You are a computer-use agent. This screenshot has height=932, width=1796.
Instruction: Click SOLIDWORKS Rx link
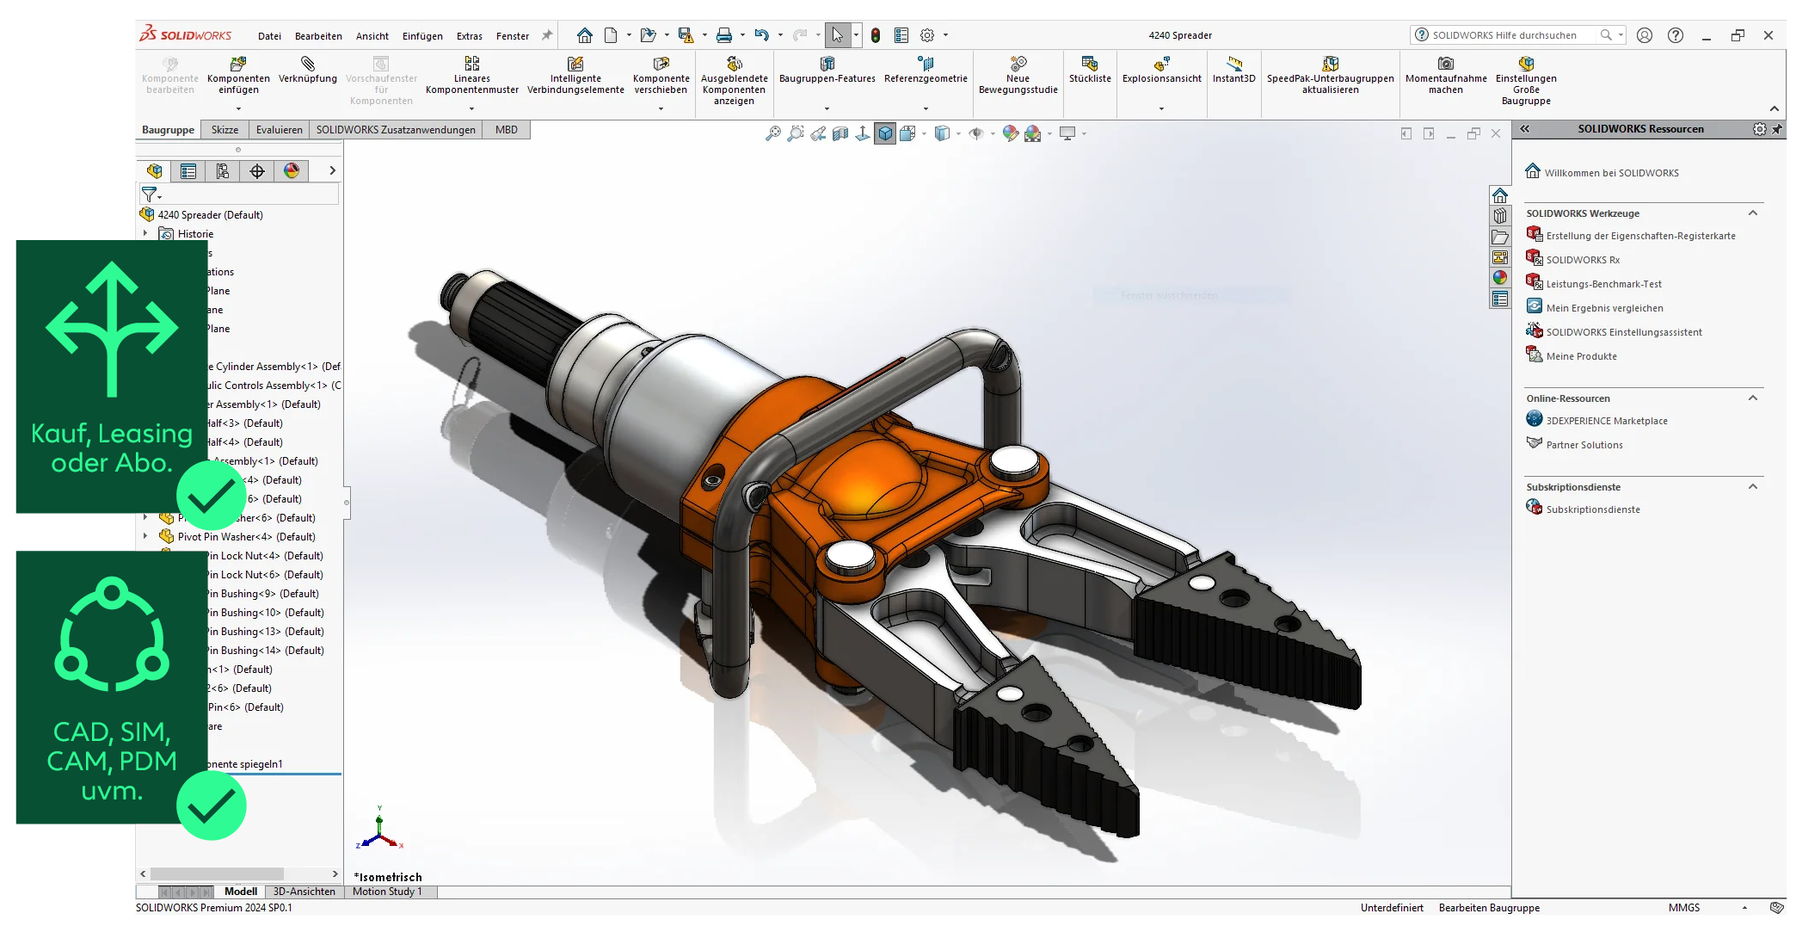pyautogui.click(x=1583, y=260)
